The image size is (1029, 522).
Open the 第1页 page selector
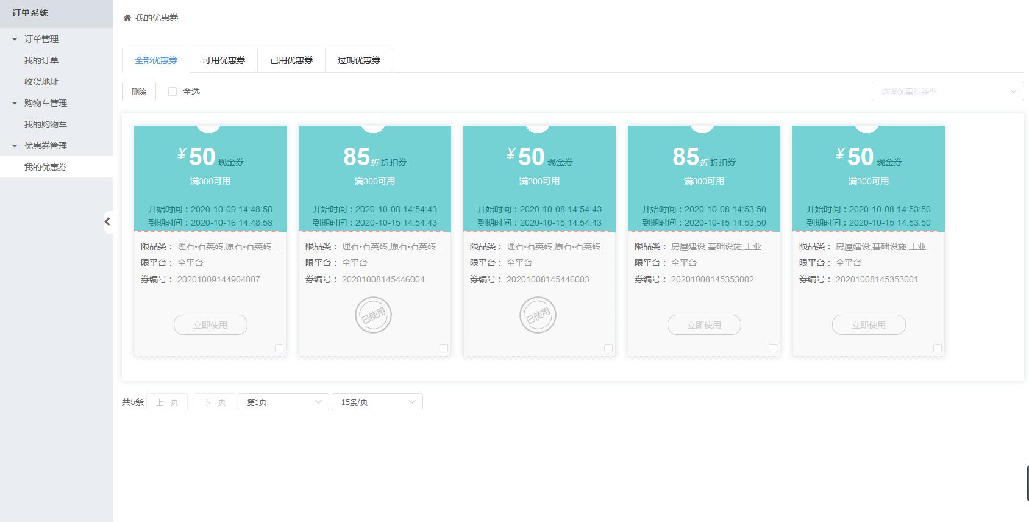click(x=283, y=402)
